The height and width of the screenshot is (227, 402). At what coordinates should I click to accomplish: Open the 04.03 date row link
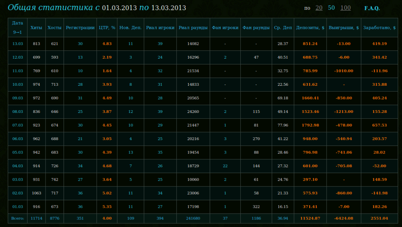pyautogui.click(x=18, y=166)
